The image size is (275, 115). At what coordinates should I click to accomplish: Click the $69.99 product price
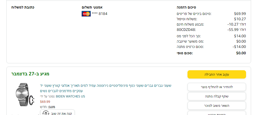pyautogui.click(x=45, y=101)
